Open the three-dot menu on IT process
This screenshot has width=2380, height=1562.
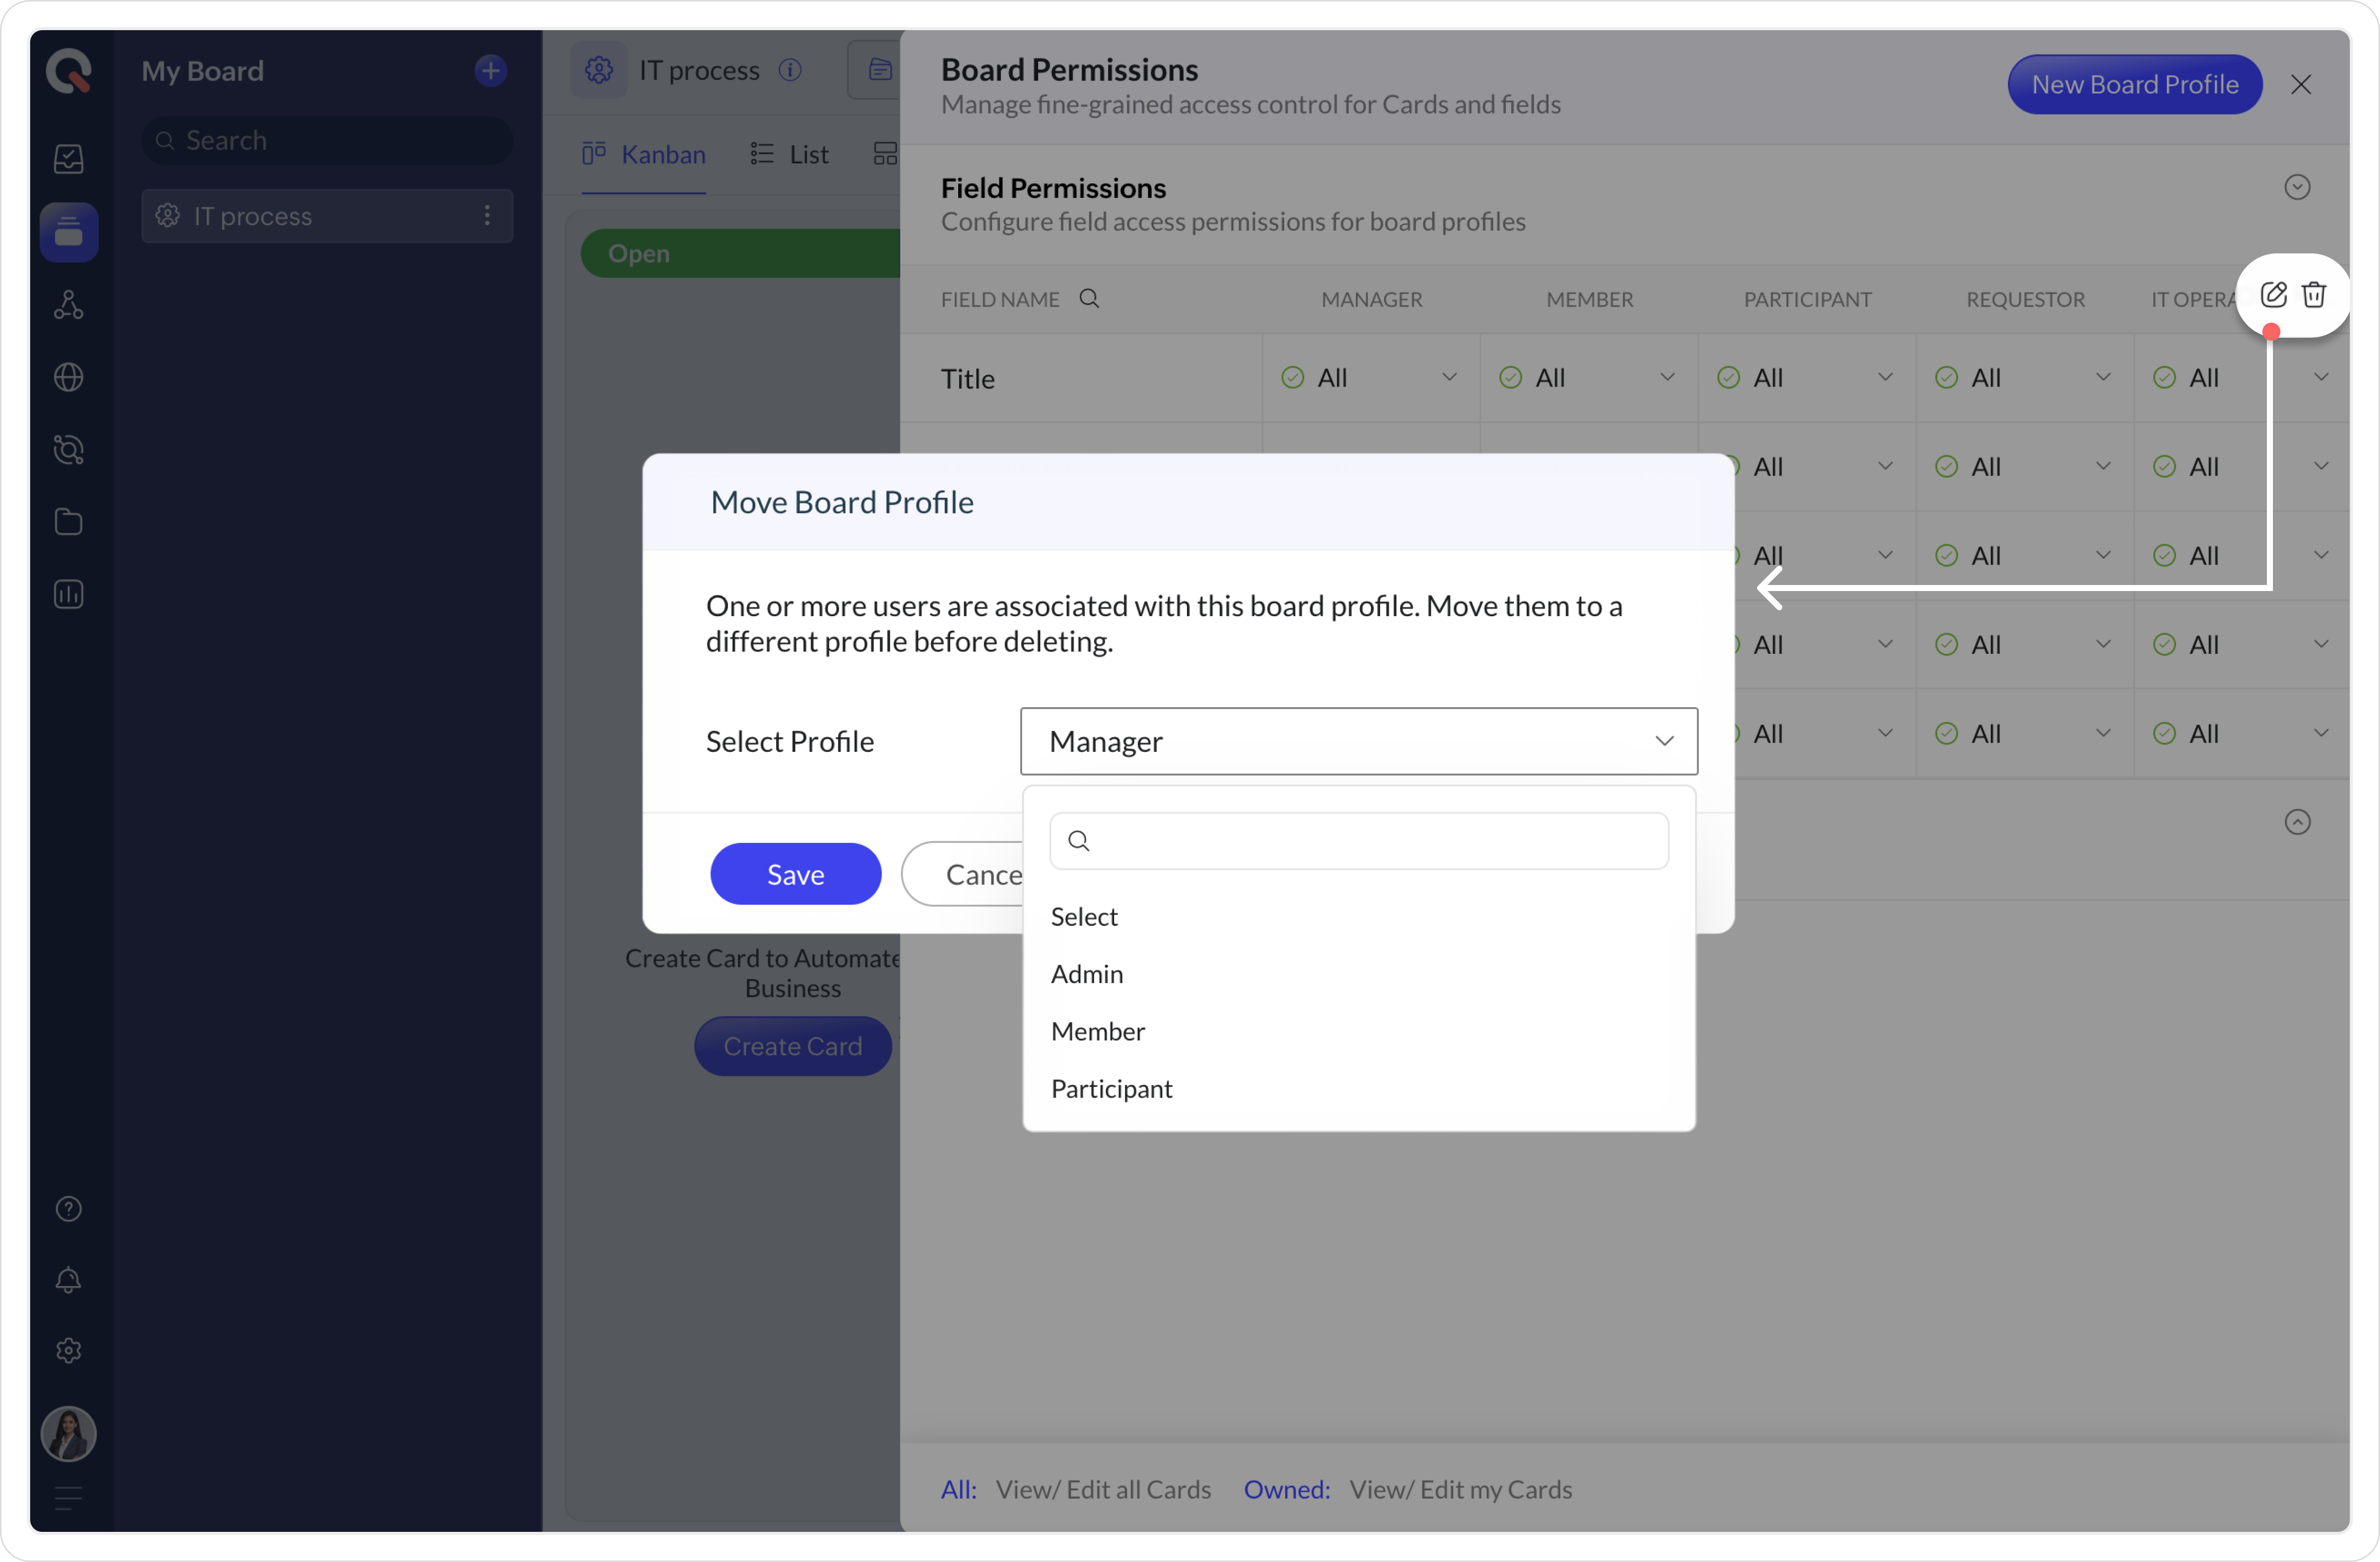(x=487, y=216)
